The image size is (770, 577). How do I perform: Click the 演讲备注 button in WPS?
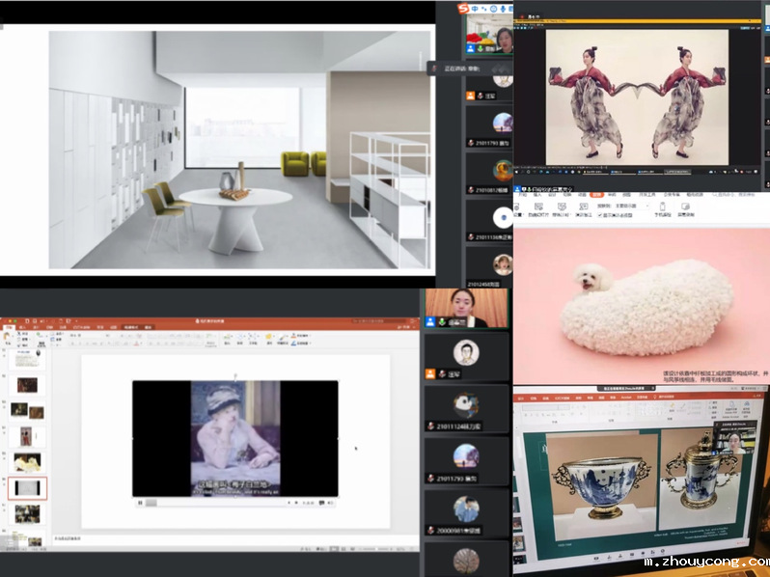[x=584, y=210]
